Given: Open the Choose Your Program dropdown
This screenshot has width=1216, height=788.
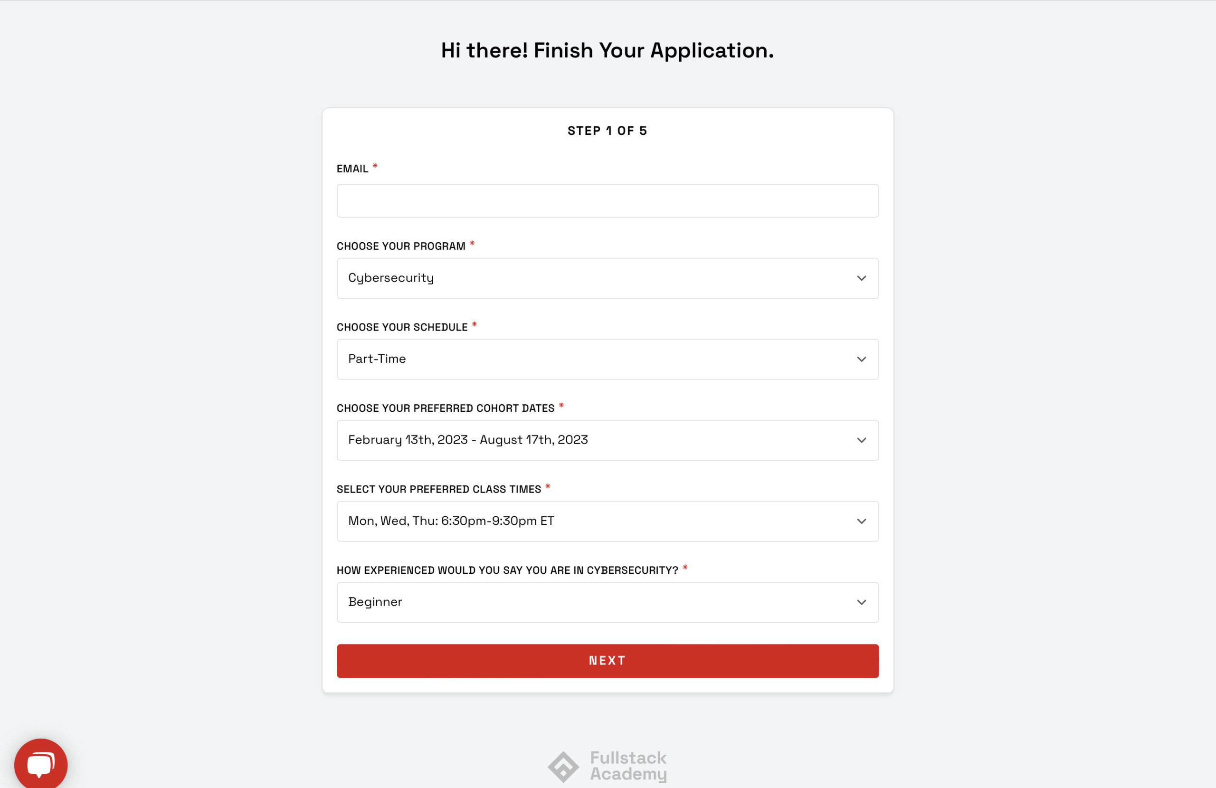Looking at the screenshot, I should [607, 278].
